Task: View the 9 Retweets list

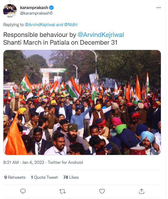Action: point(15,177)
